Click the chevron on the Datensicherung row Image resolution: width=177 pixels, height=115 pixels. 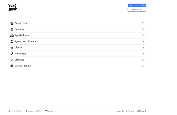pos(143,66)
